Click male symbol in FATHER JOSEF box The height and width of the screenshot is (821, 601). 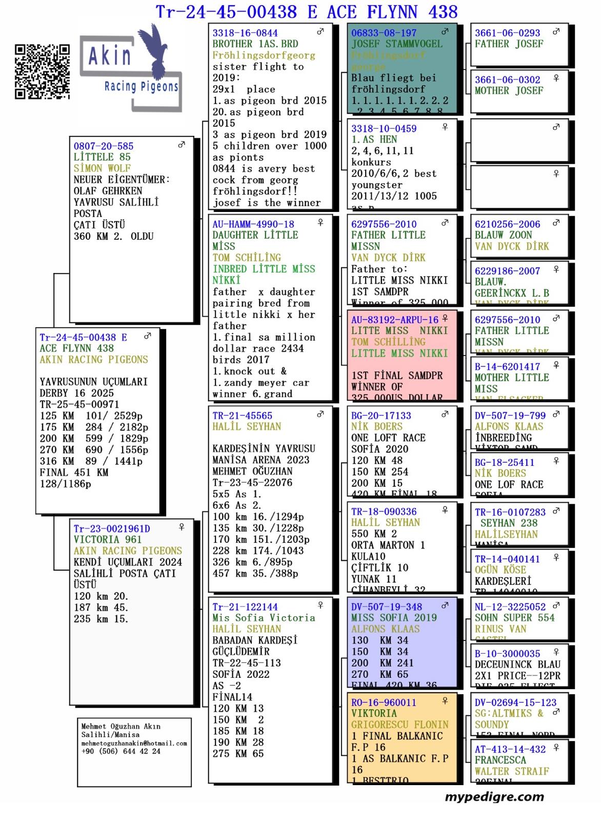click(x=556, y=32)
